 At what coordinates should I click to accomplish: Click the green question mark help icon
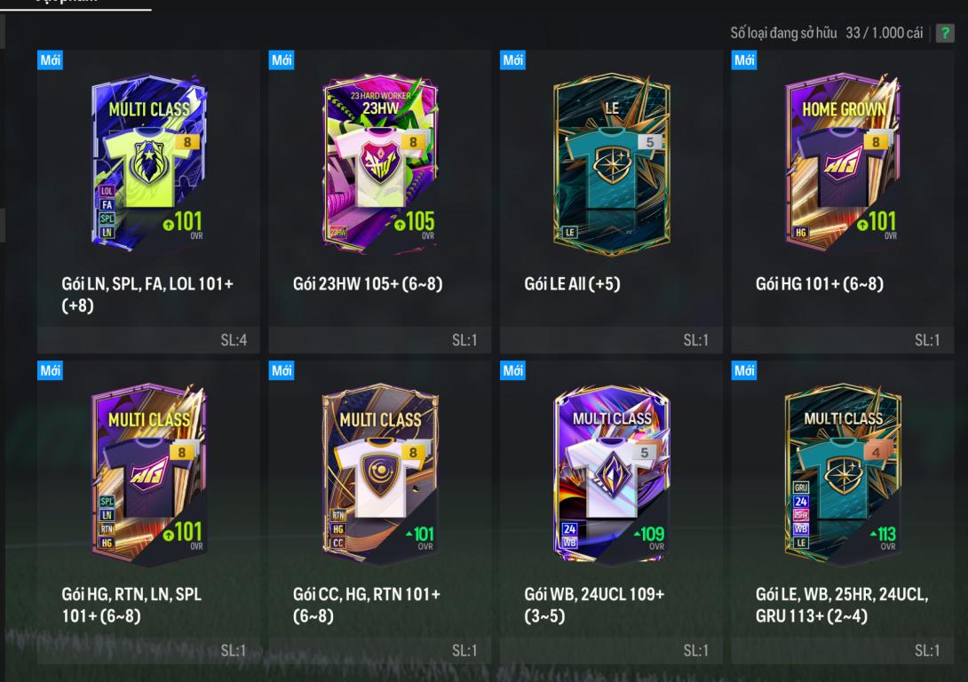click(945, 33)
